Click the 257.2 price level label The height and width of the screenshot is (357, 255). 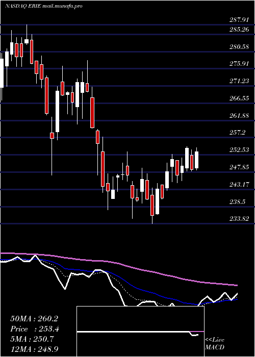pyautogui.click(x=238, y=133)
